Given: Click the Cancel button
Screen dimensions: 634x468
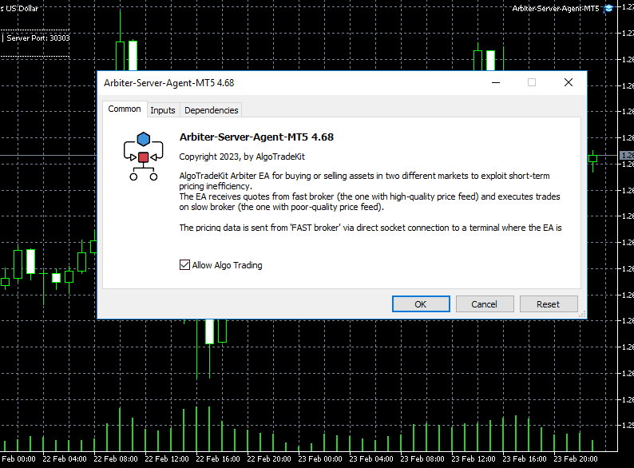Looking at the screenshot, I should click(484, 303).
